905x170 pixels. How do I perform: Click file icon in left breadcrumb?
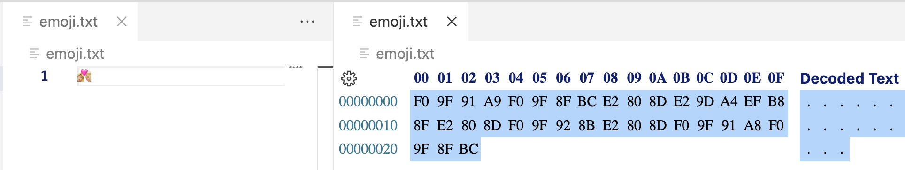34,54
